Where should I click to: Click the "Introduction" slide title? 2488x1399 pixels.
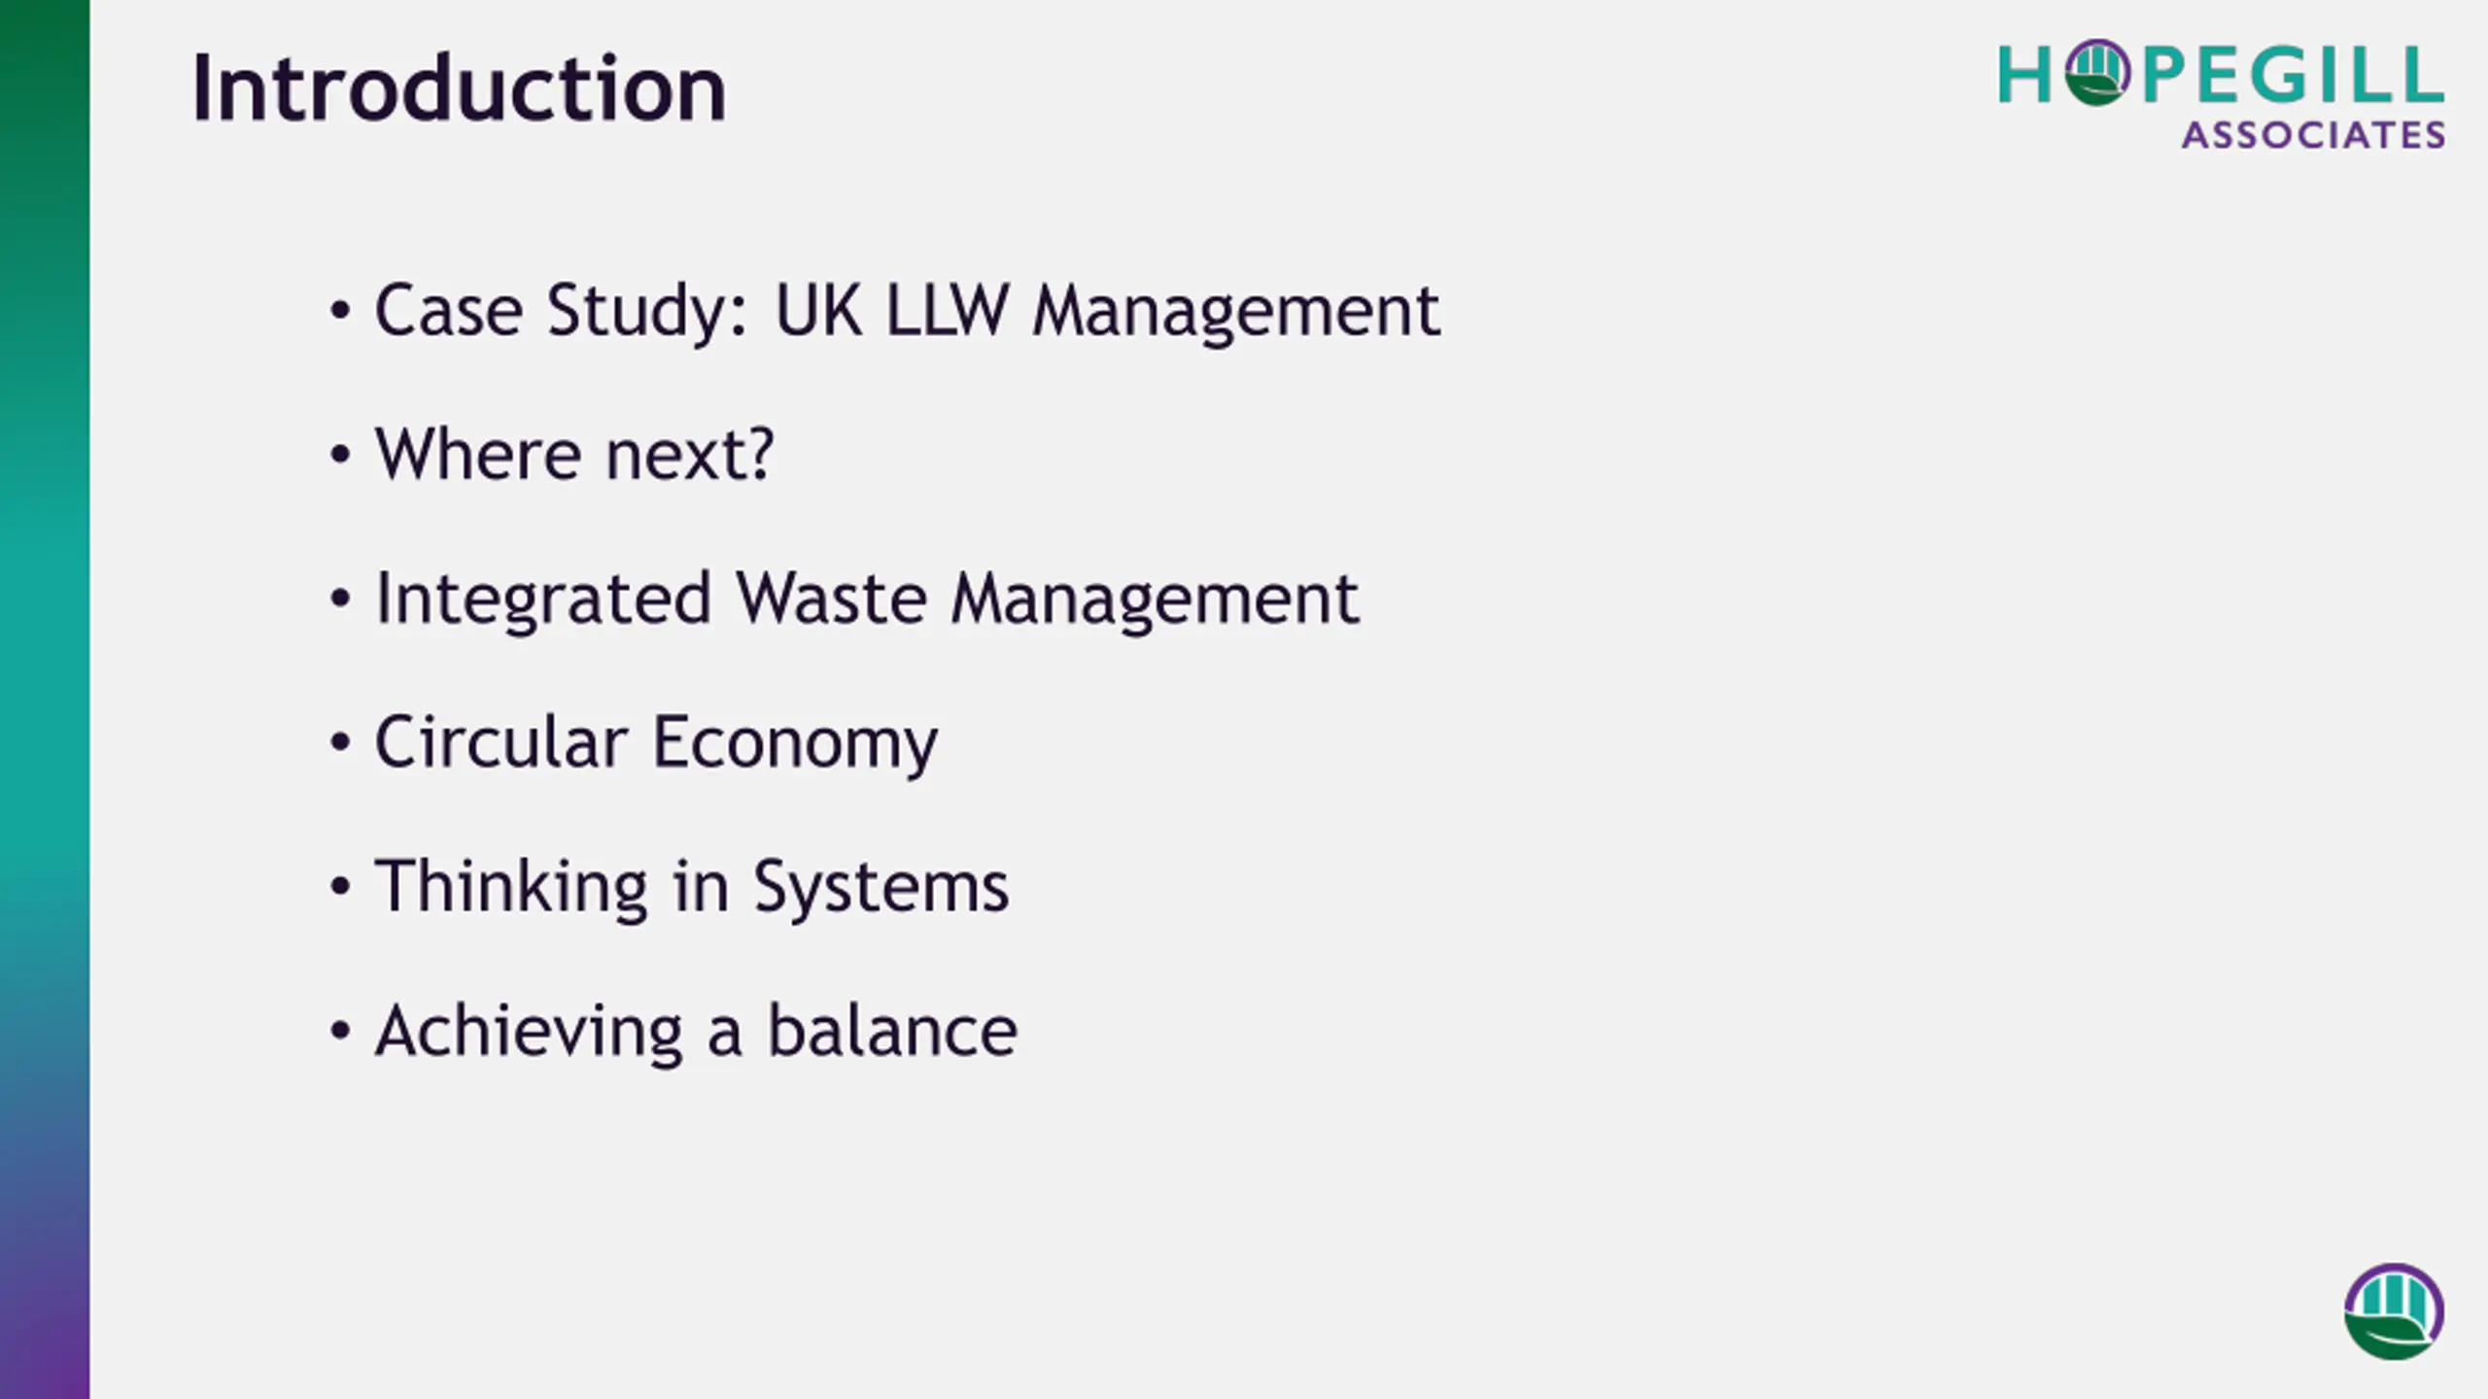[459, 89]
